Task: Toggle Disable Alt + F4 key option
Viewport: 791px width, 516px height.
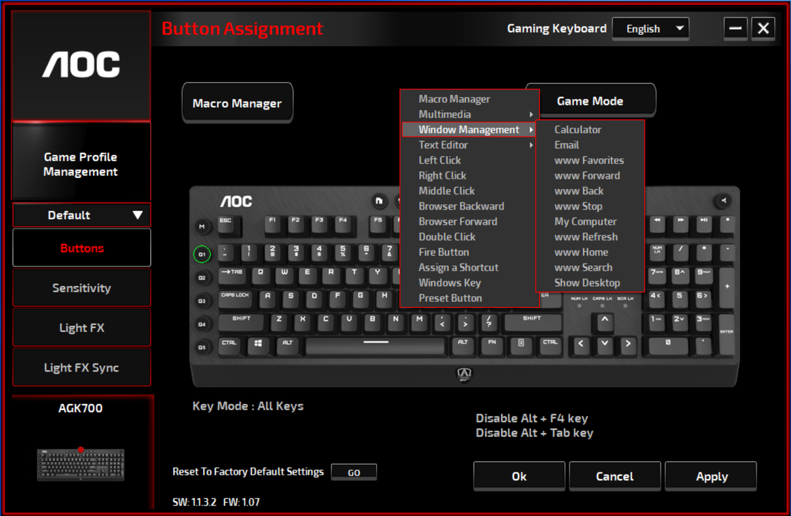Action: click(531, 418)
